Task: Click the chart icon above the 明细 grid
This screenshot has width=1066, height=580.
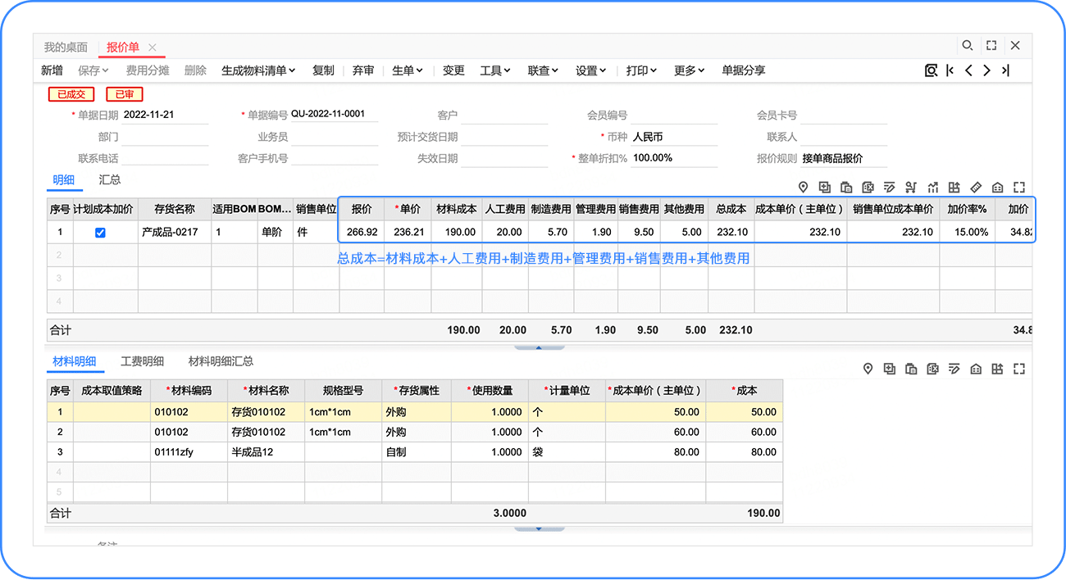Action: coord(933,188)
